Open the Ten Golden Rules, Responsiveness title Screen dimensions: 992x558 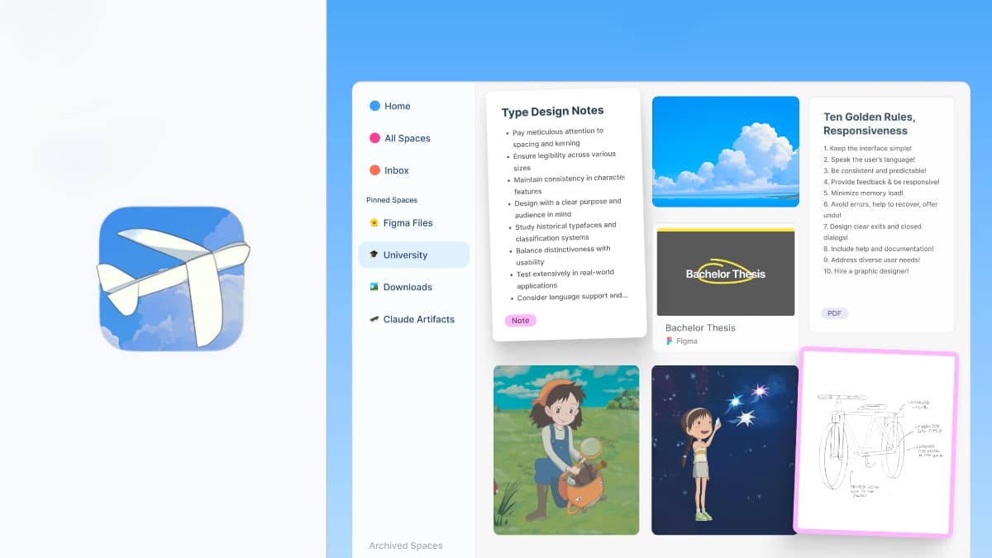click(x=870, y=124)
